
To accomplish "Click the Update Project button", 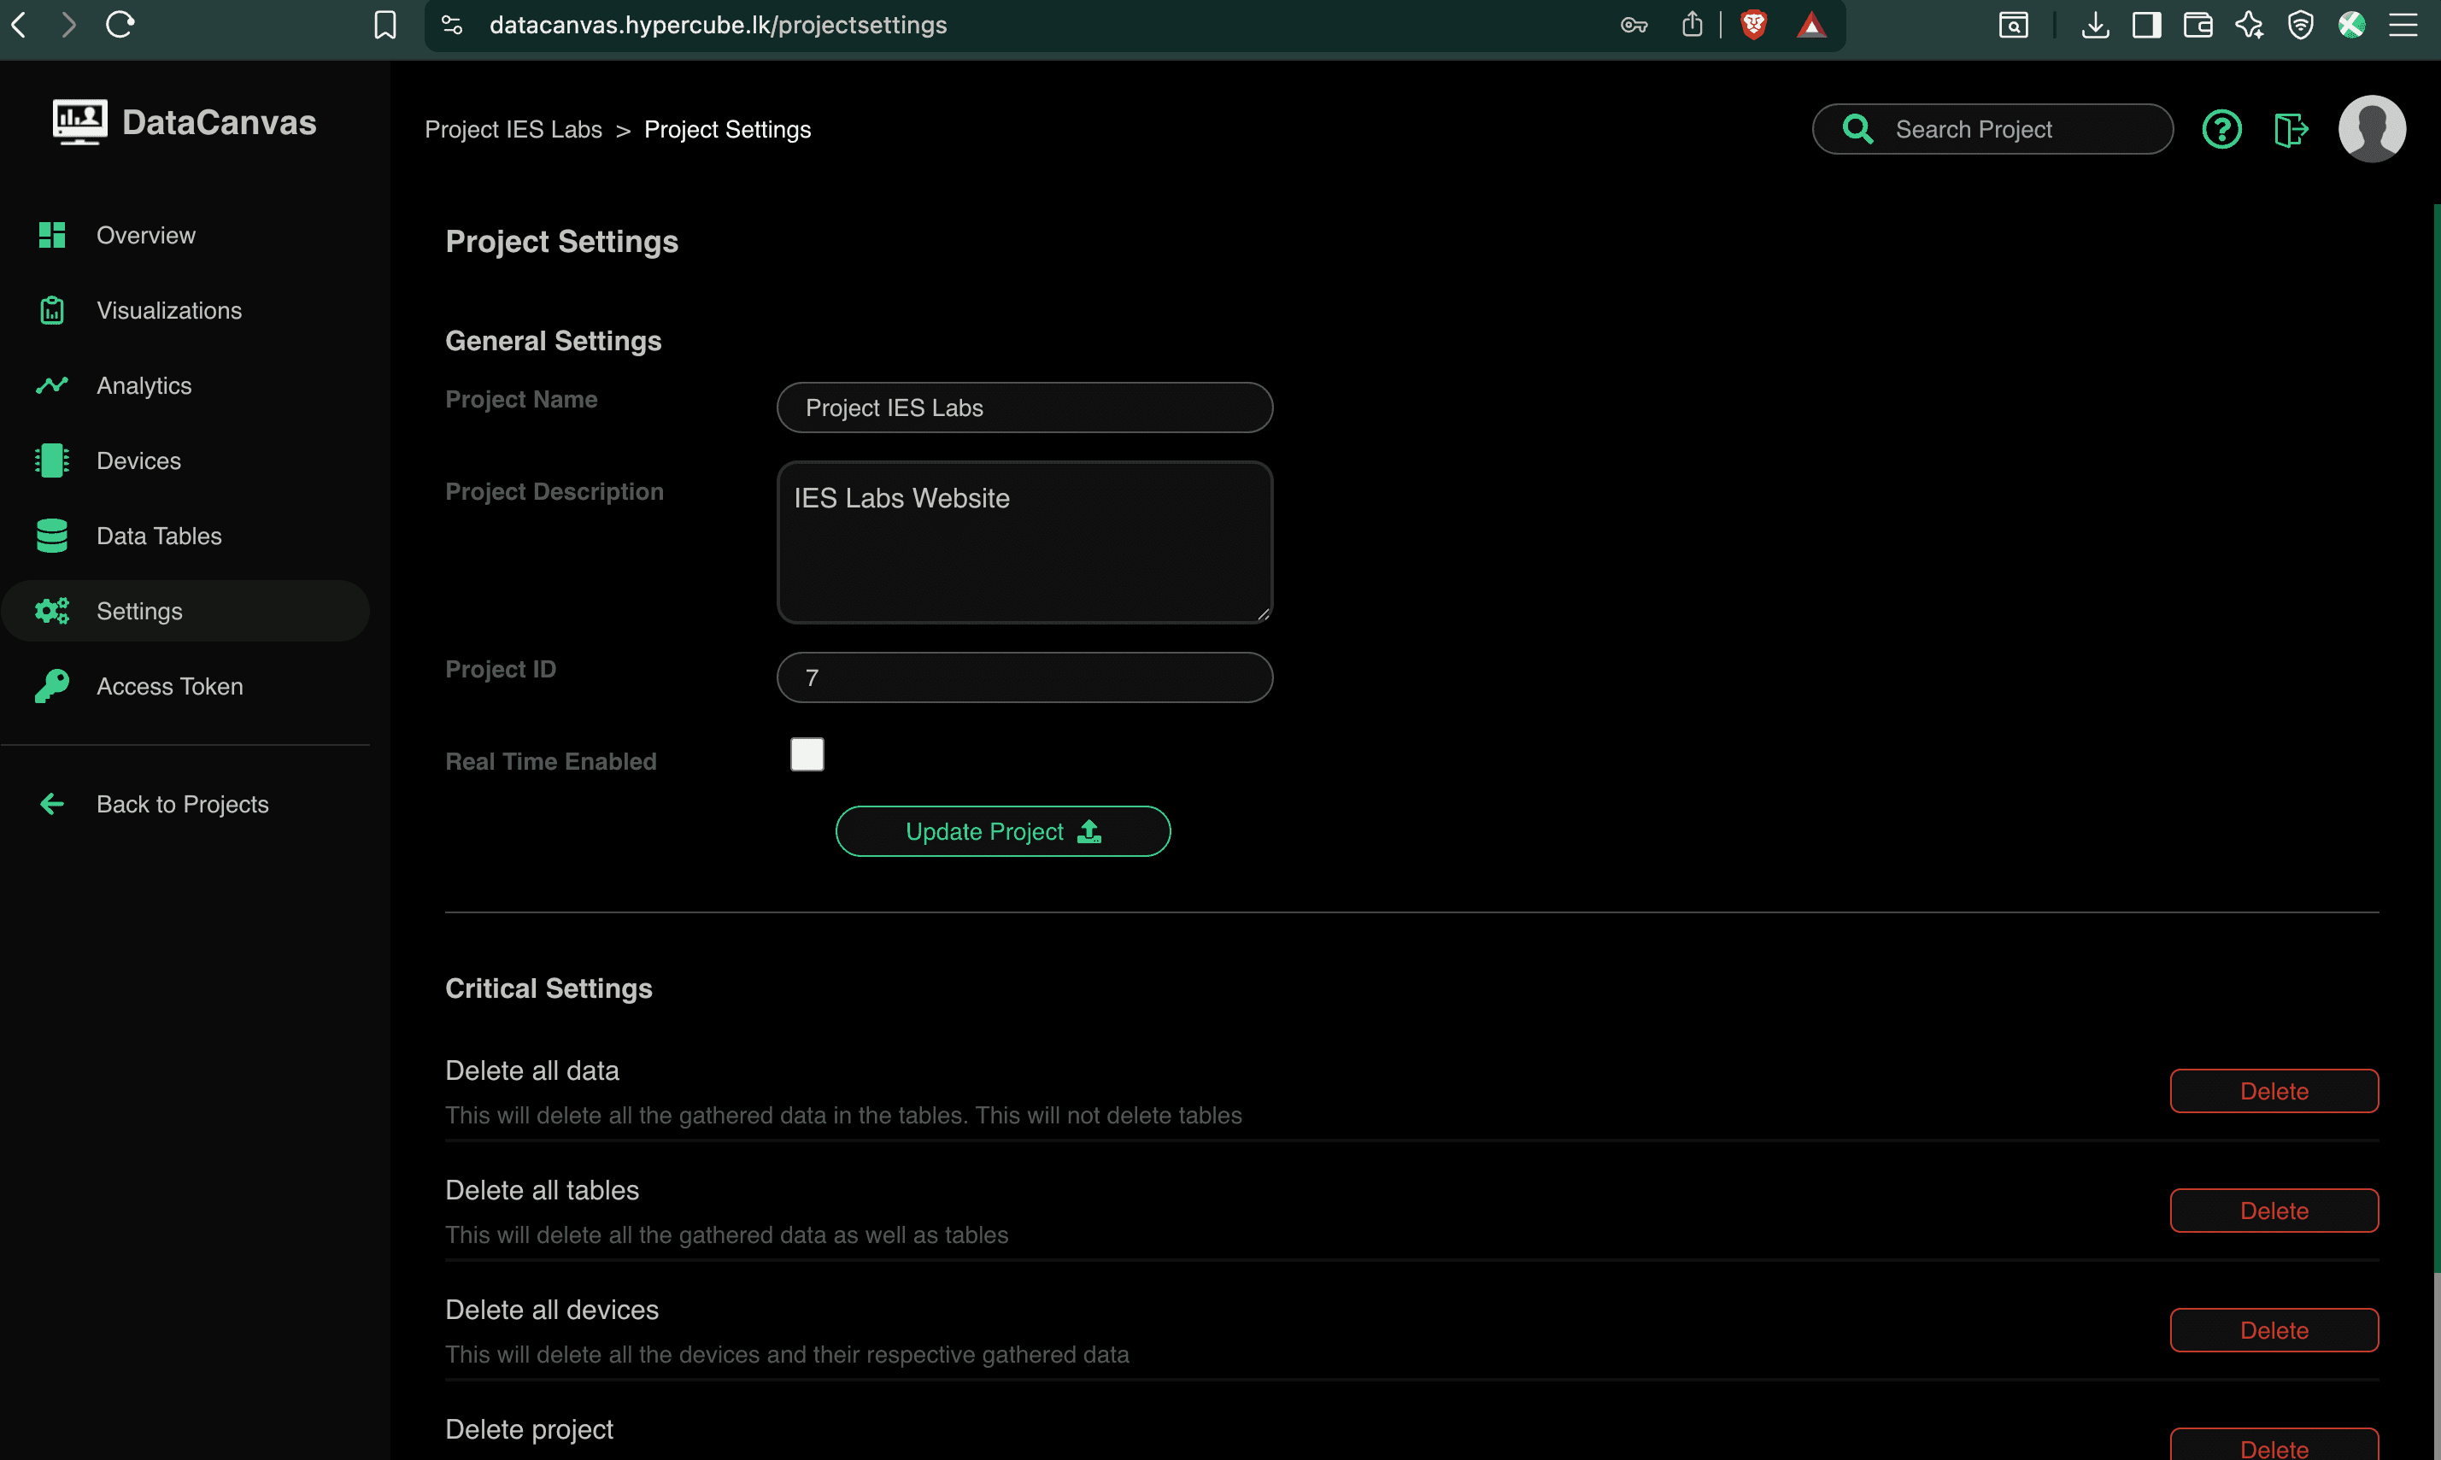I will tap(1001, 830).
